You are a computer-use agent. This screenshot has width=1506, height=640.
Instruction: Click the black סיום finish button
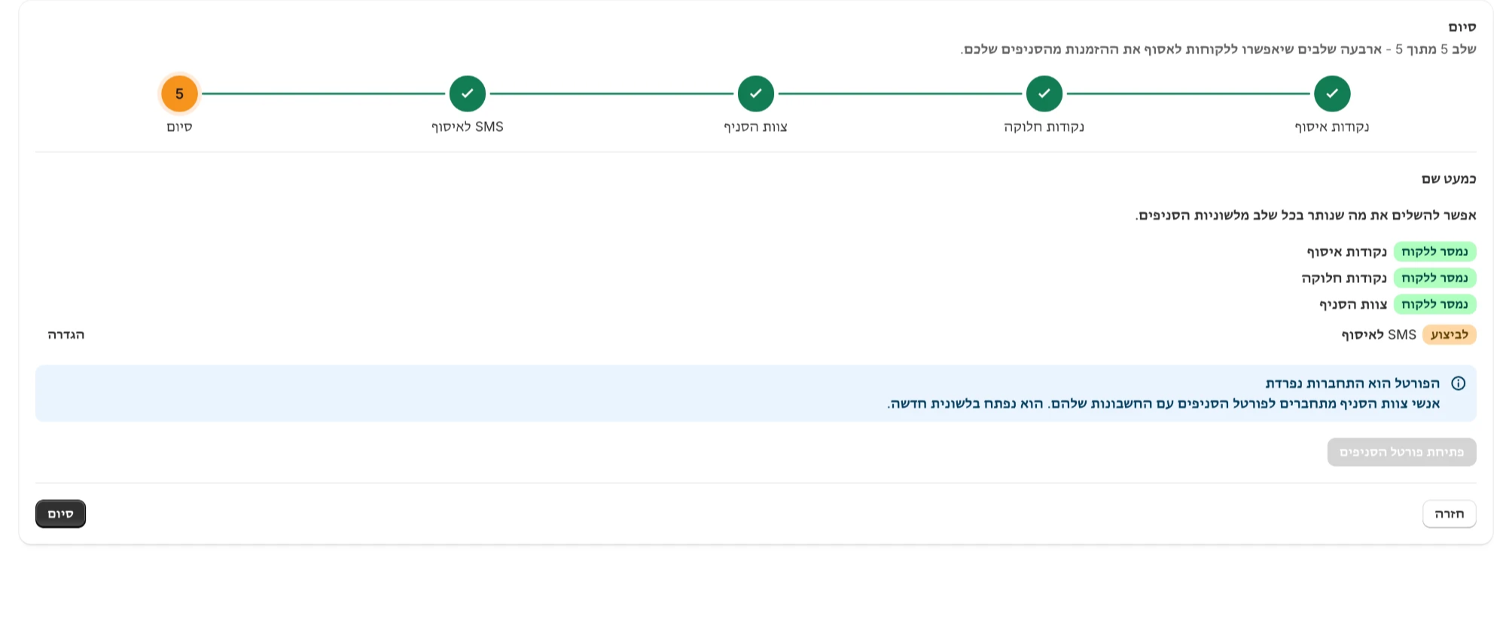[60, 514]
